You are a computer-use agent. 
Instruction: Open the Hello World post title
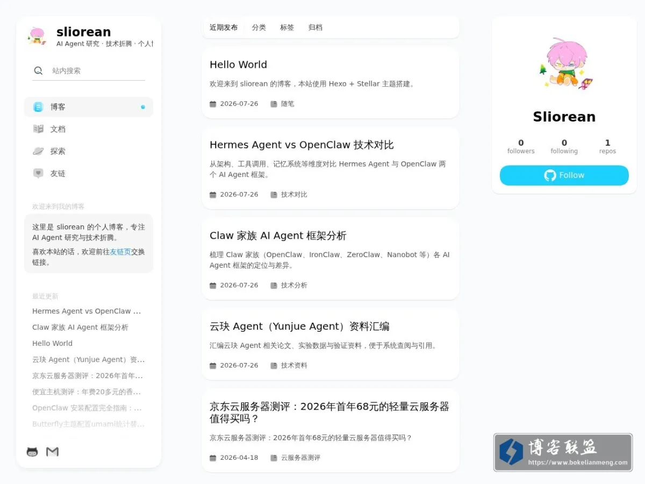coord(238,65)
